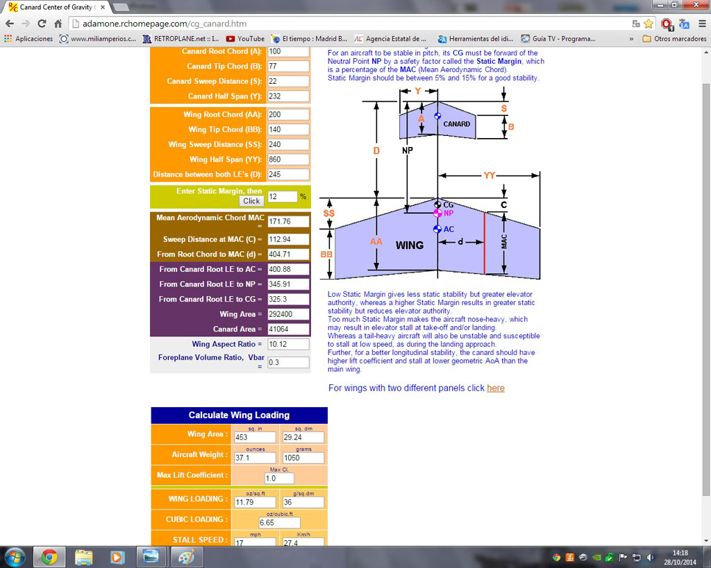Reload the page with the refresh icon

pyautogui.click(x=41, y=23)
